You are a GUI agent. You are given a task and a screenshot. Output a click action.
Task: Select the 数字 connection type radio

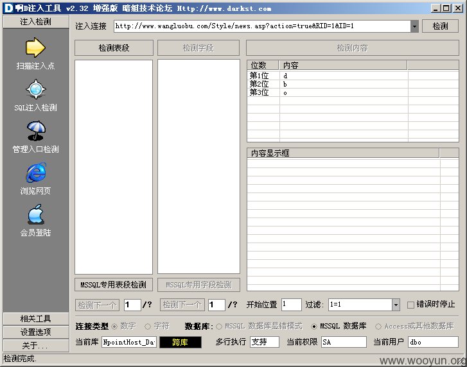pyautogui.click(x=114, y=327)
